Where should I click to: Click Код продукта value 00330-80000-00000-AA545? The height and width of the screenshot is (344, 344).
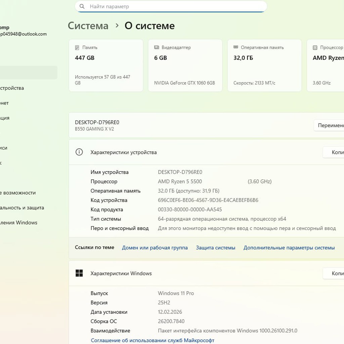click(x=190, y=210)
